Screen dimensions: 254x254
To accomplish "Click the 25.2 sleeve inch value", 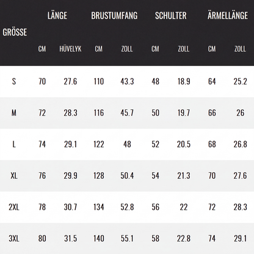I will point(240,81).
